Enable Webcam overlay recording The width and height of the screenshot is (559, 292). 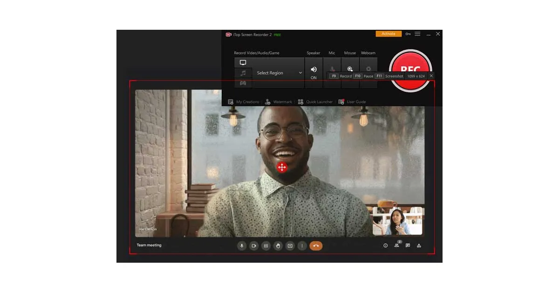click(368, 68)
